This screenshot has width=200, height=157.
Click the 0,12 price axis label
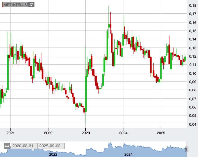[193, 57]
